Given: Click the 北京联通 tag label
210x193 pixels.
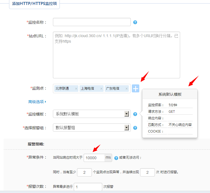Looking at the screenshot, I should 62,89.
